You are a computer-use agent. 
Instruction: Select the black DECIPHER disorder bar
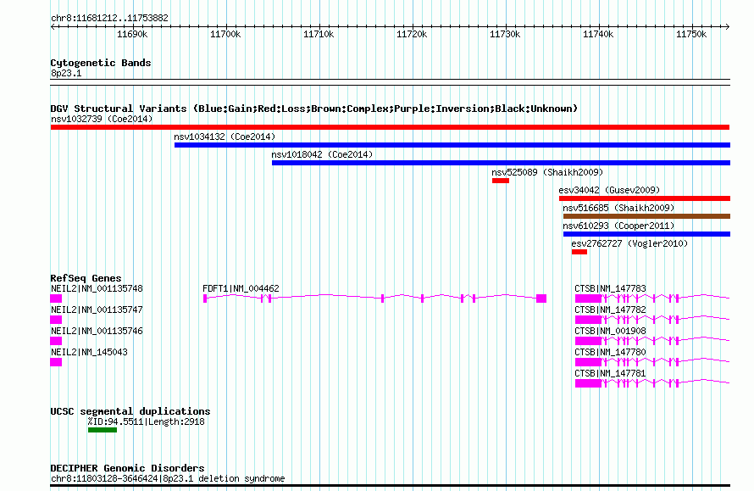coord(390,485)
